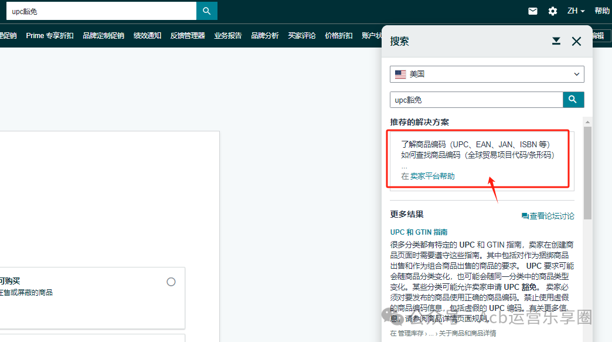Screen dimensions: 612x342
Task: Open the mail messages icon
Action: [532, 11]
